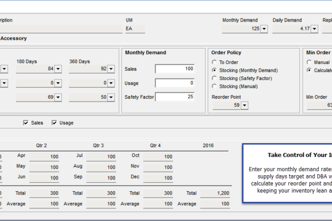Image resolution: width=332 pixels, height=221 pixels.
Task: Click the Aug value 100 field
Action: point(101,167)
